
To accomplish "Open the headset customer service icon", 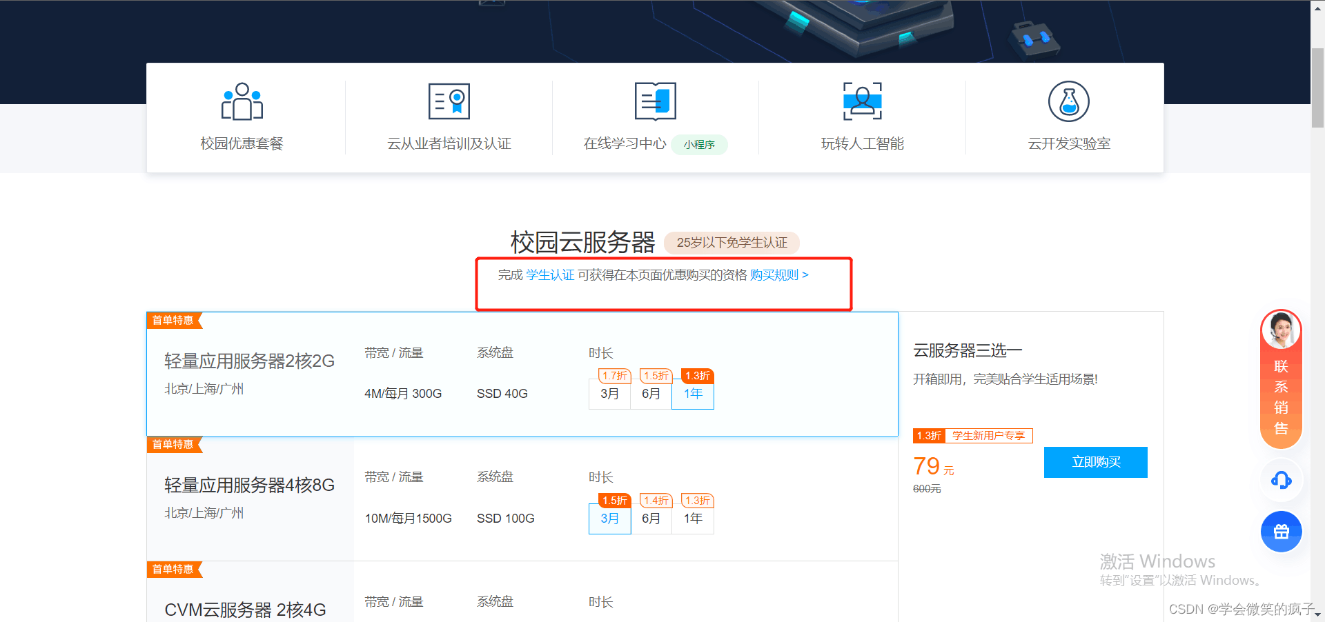I will [1282, 480].
